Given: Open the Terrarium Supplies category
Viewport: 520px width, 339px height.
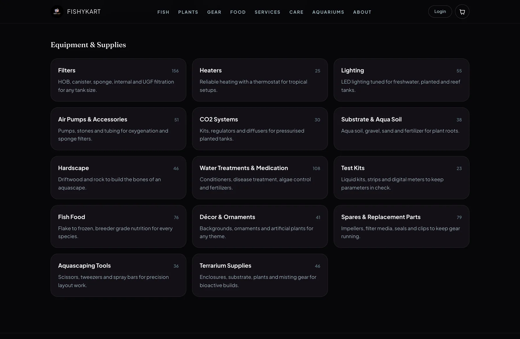Looking at the screenshot, I should [x=260, y=275].
